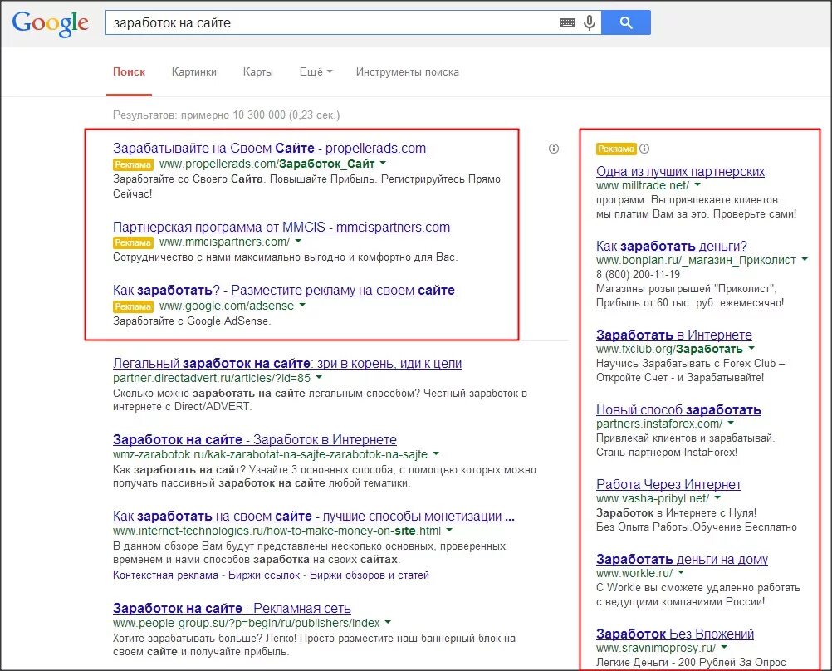Expand the arrow after www.workle.ru URL
The image size is (832, 671).
(x=682, y=573)
